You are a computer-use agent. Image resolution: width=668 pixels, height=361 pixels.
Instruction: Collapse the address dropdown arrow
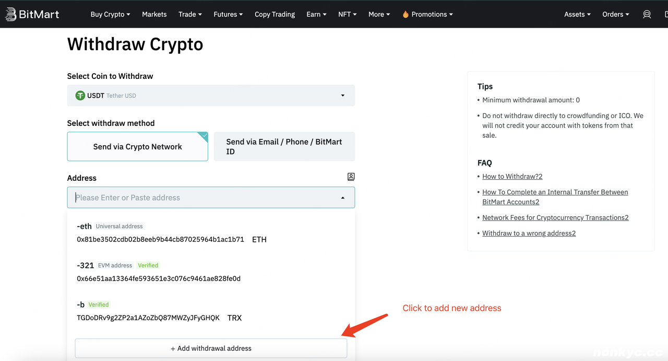342,198
